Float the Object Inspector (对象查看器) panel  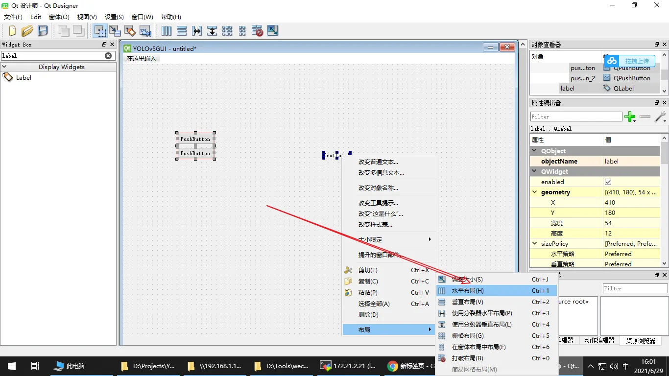click(x=657, y=45)
